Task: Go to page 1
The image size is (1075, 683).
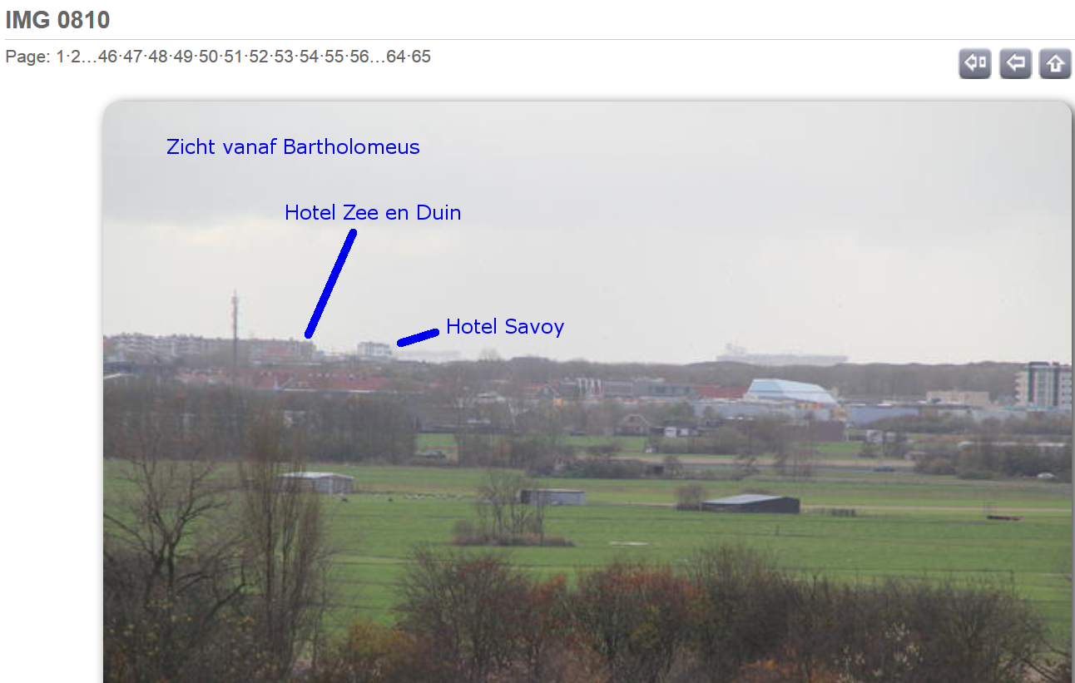Action: 60,57
